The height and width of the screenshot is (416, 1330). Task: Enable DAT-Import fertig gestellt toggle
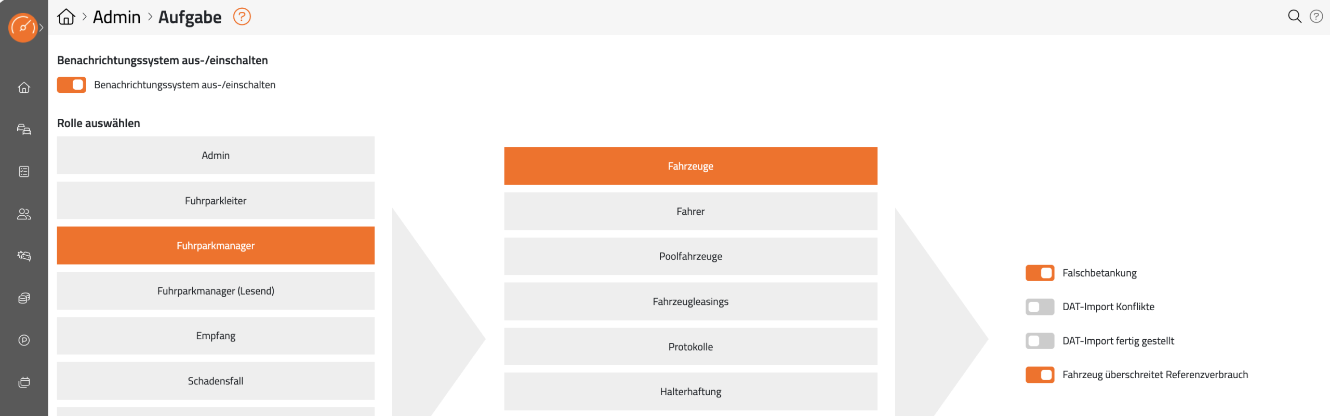(1040, 341)
